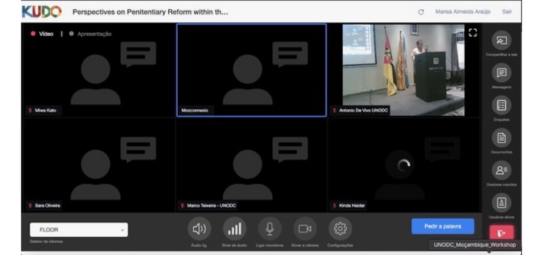Click the Sair link
Screen dimensions: 543x255
[506, 12]
